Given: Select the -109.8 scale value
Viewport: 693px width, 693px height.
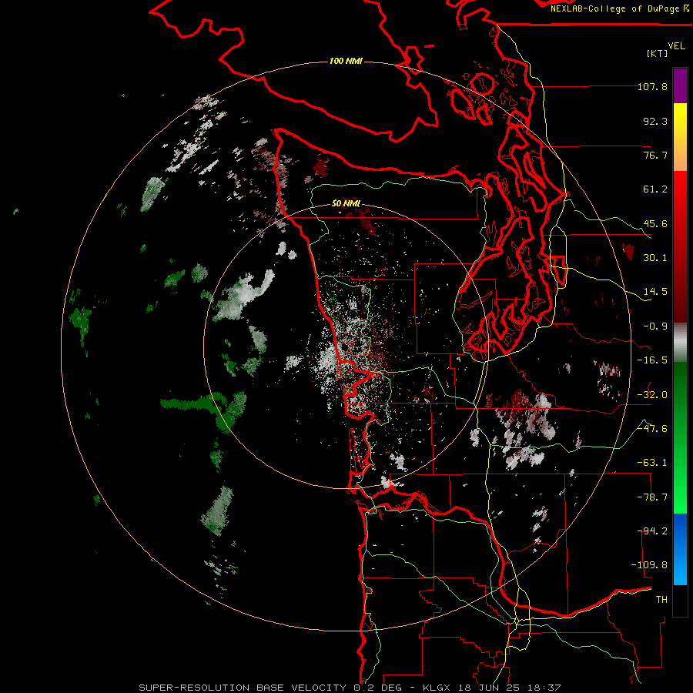Looking at the screenshot, I should point(649,565).
